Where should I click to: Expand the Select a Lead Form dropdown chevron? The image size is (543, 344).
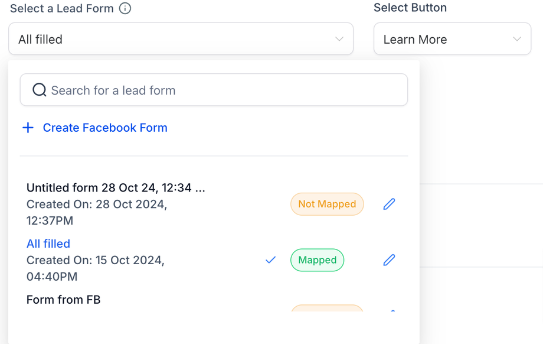click(339, 39)
